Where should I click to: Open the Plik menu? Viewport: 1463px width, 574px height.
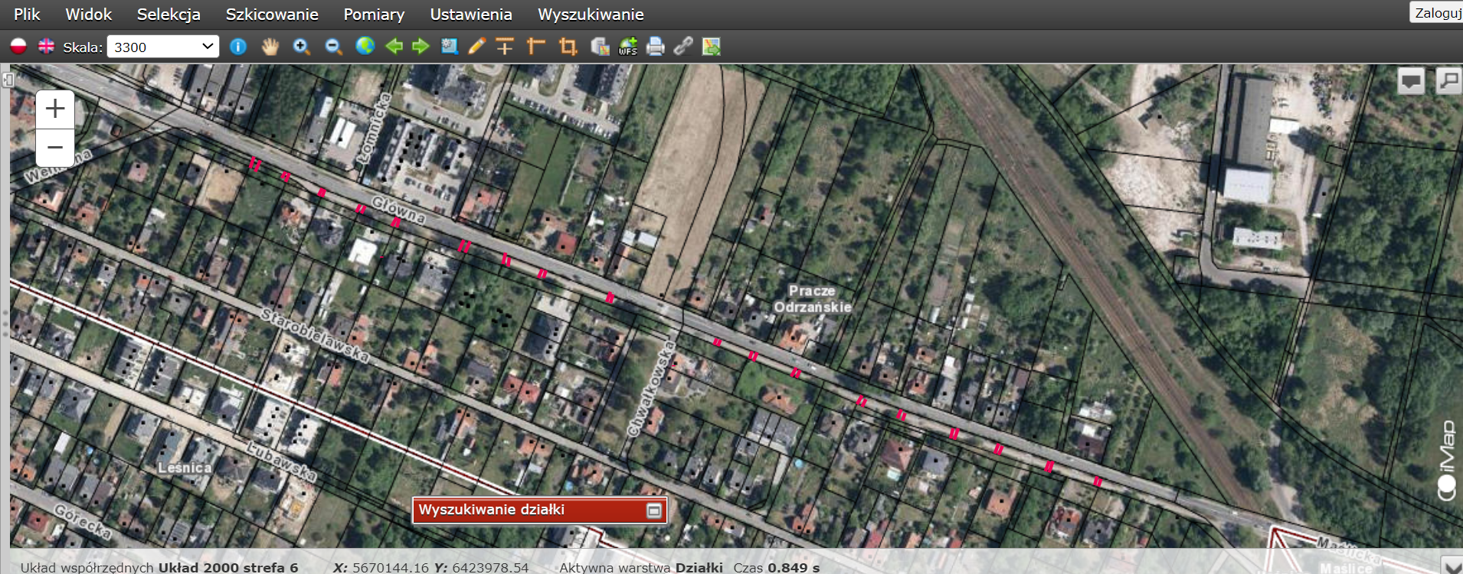click(x=27, y=15)
